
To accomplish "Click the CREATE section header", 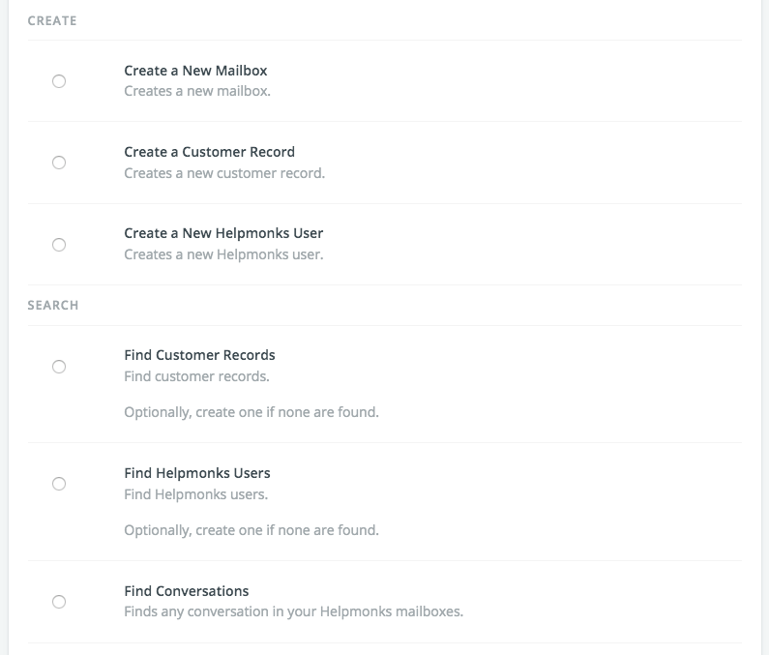I will click(52, 21).
